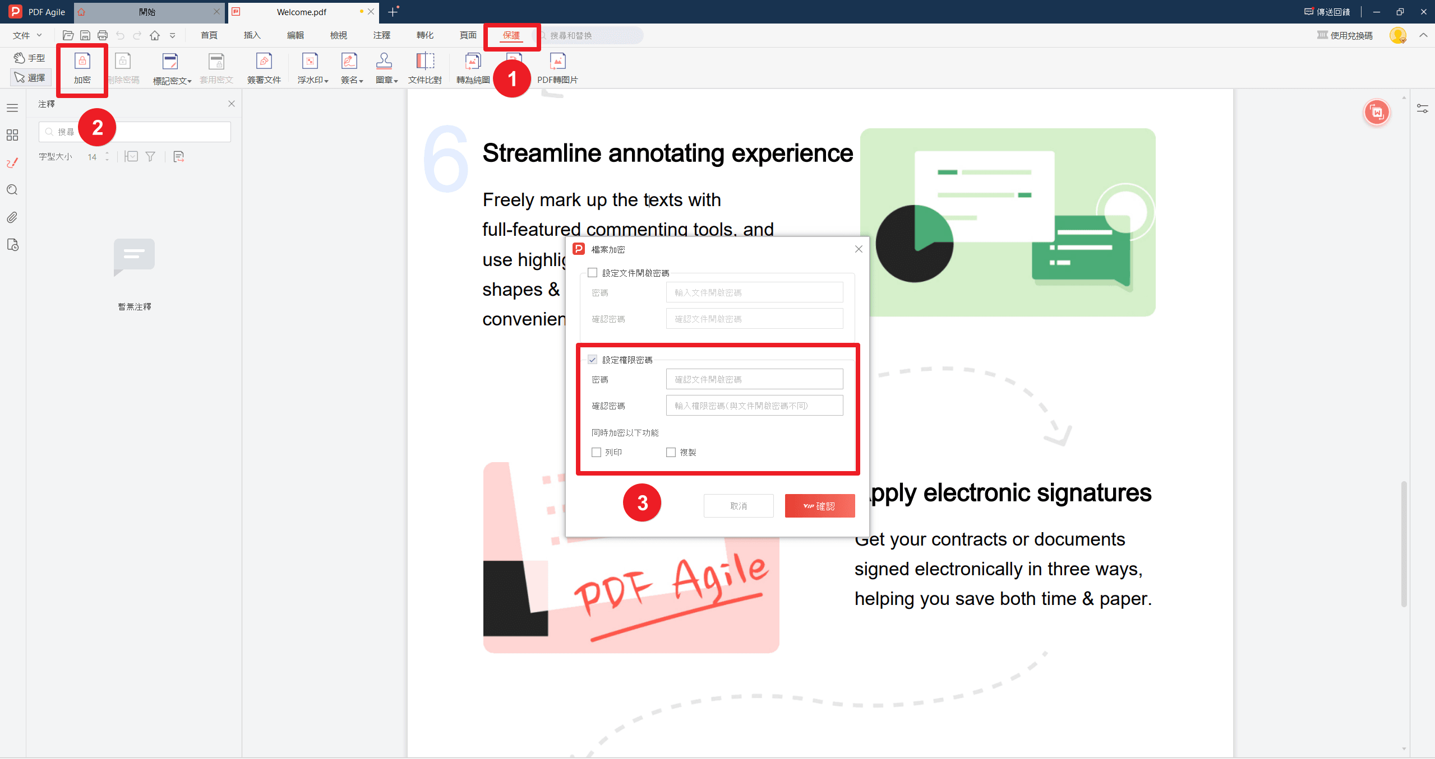Click the undo arrow icon
Viewport: 1435px width, 759px height.
point(120,35)
